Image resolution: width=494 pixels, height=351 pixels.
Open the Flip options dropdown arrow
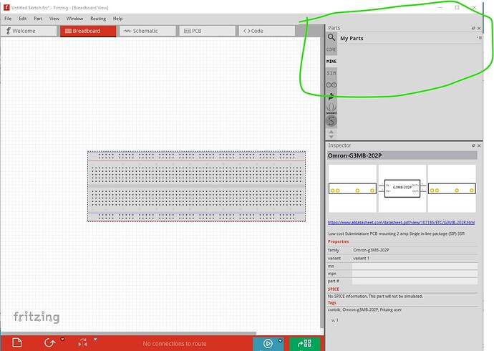(95, 340)
